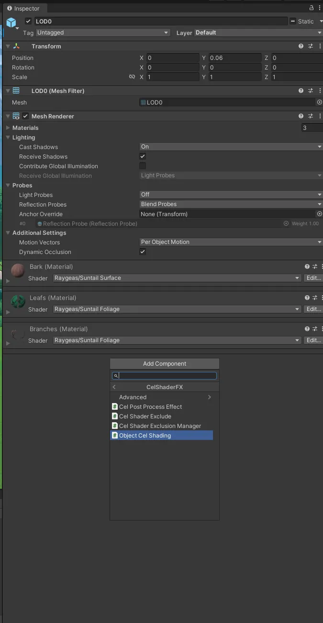Toggle the Static checkbox
This screenshot has height=623, width=323.
(292, 21)
